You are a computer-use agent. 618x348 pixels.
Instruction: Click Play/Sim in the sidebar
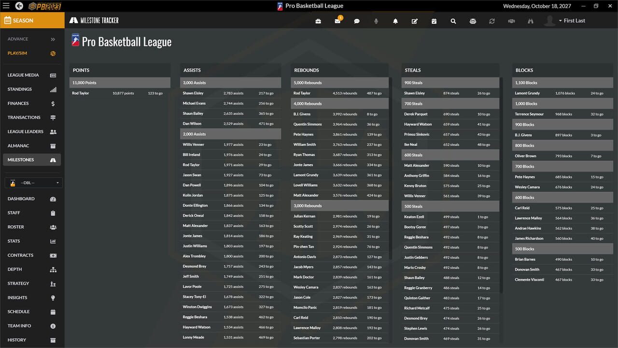click(x=32, y=53)
